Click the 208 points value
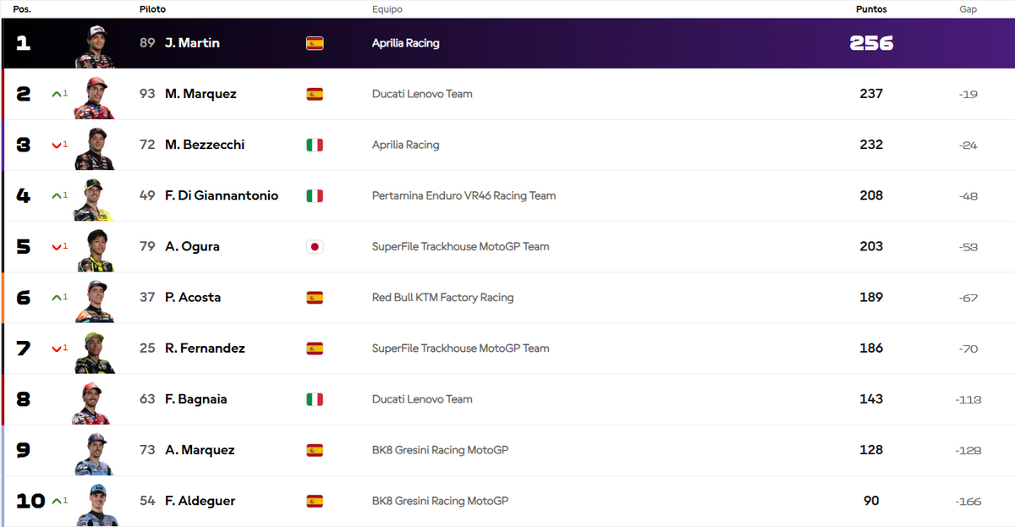The width and height of the screenshot is (1015, 527). (871, 195)
